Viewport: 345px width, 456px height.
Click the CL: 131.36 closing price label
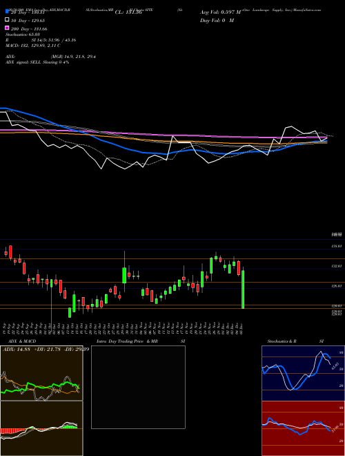click(128, 12)
